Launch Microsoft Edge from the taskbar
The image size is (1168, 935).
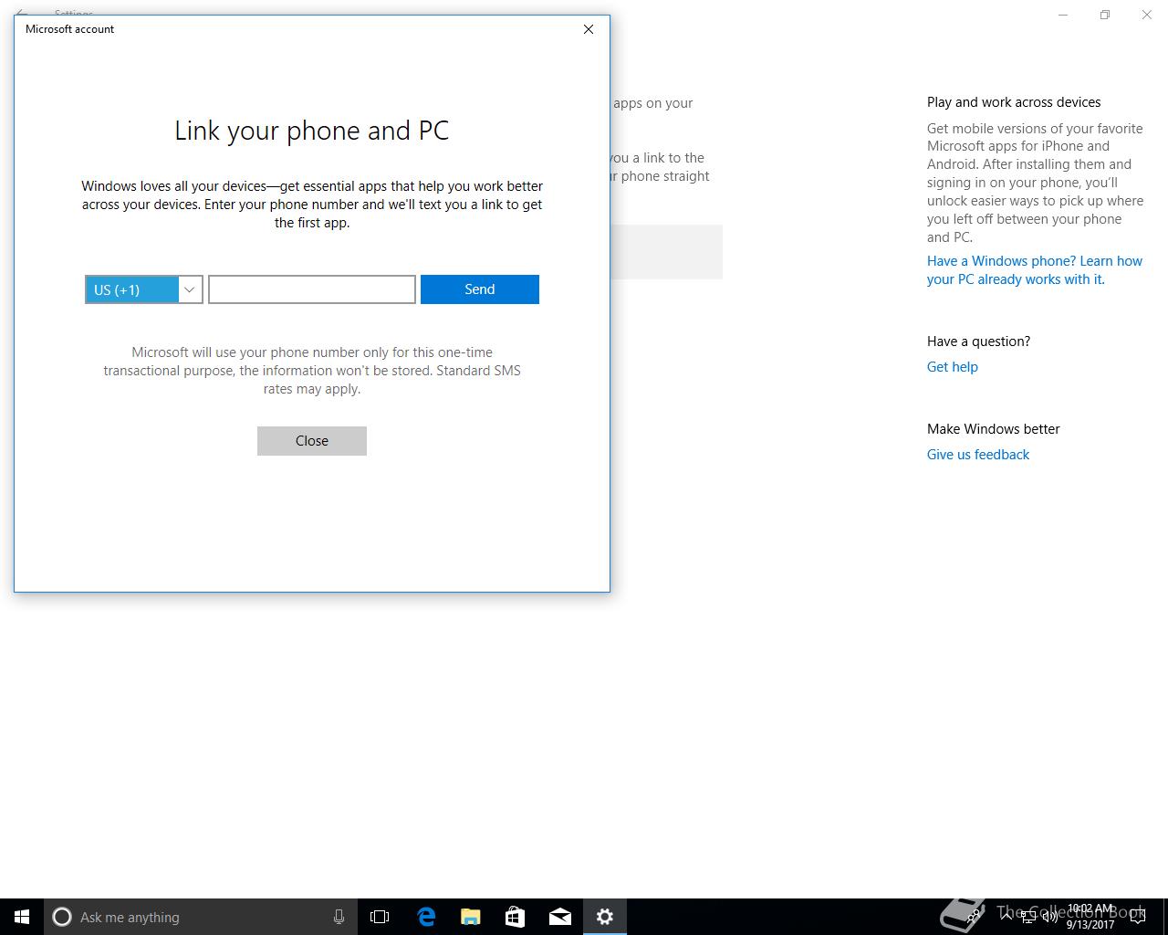[x=426, y=917]
